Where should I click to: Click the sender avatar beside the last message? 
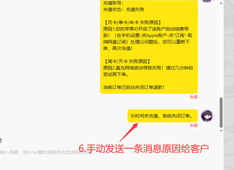coord(207,116)
